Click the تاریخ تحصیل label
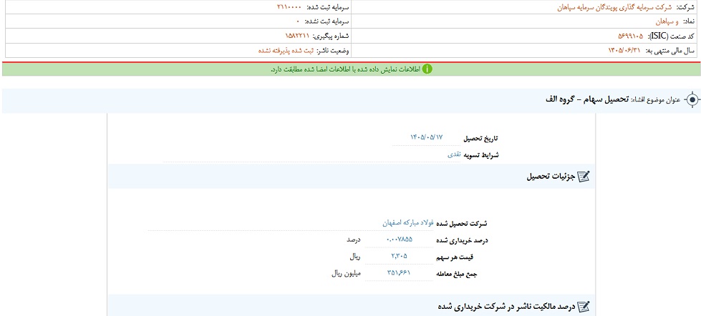This screenshot has height=316, width=701. [482, 138]
